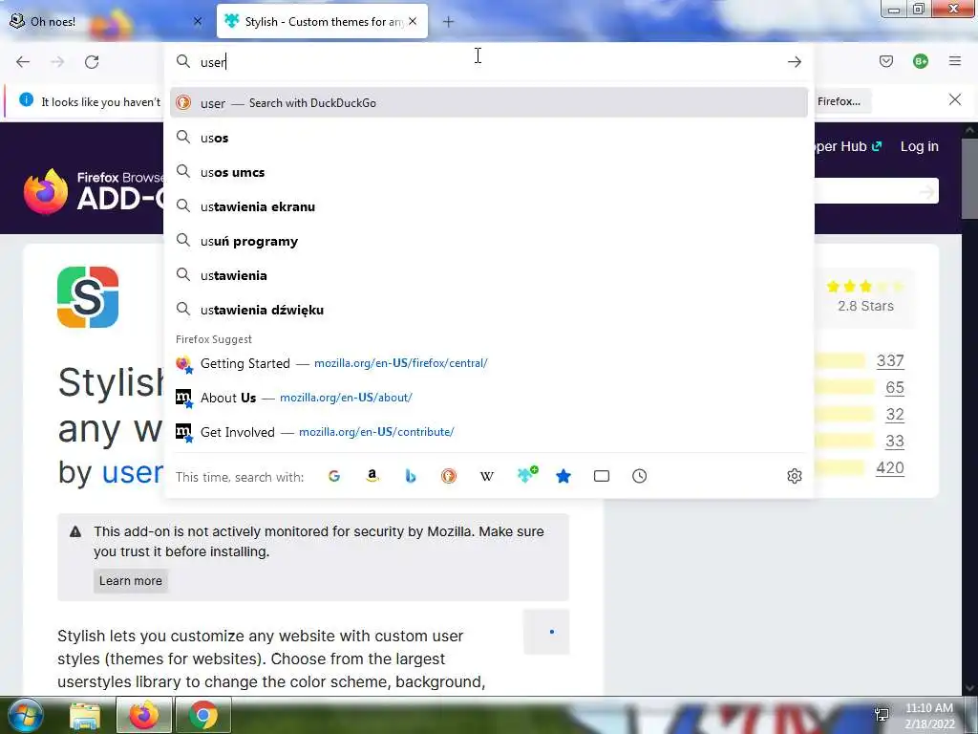Search this time with Bing
This screenshot has height=734, width=978.
(x=411, y=476)
